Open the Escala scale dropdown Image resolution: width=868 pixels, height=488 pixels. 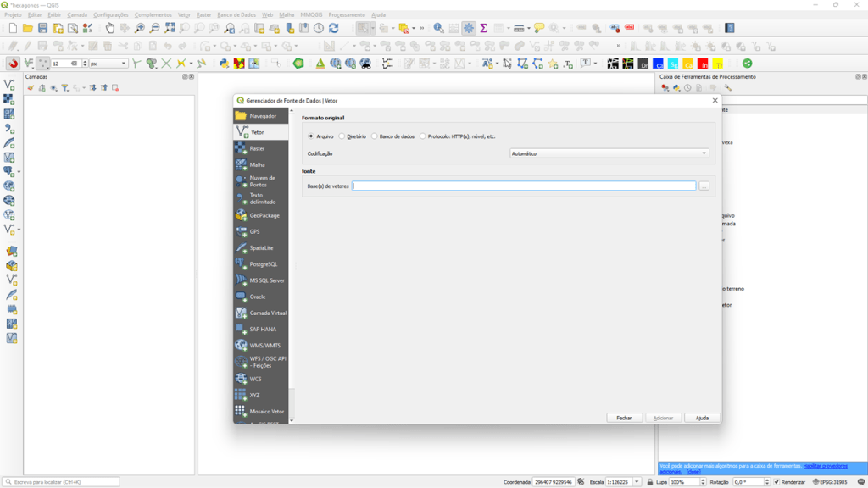pos(637,482)
